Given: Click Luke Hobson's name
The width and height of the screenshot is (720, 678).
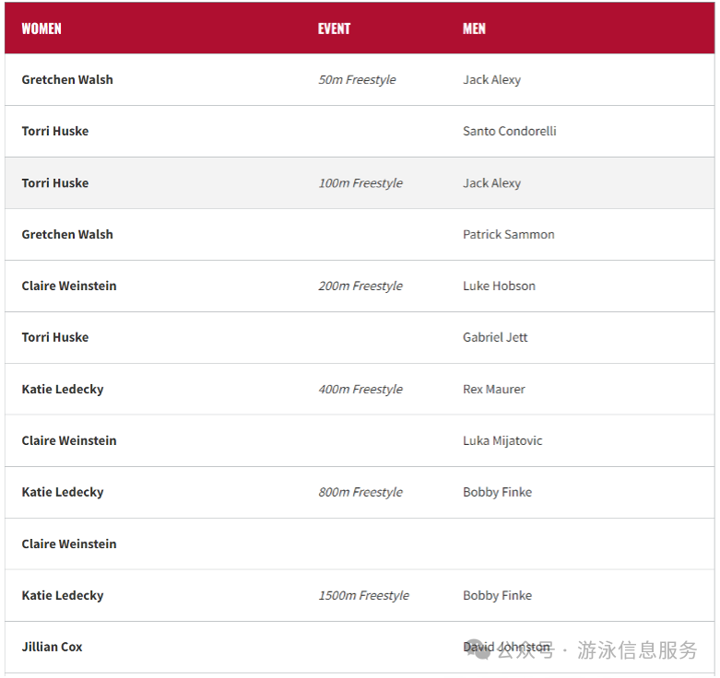Looking at the screenshot, I should pos(499,286).
